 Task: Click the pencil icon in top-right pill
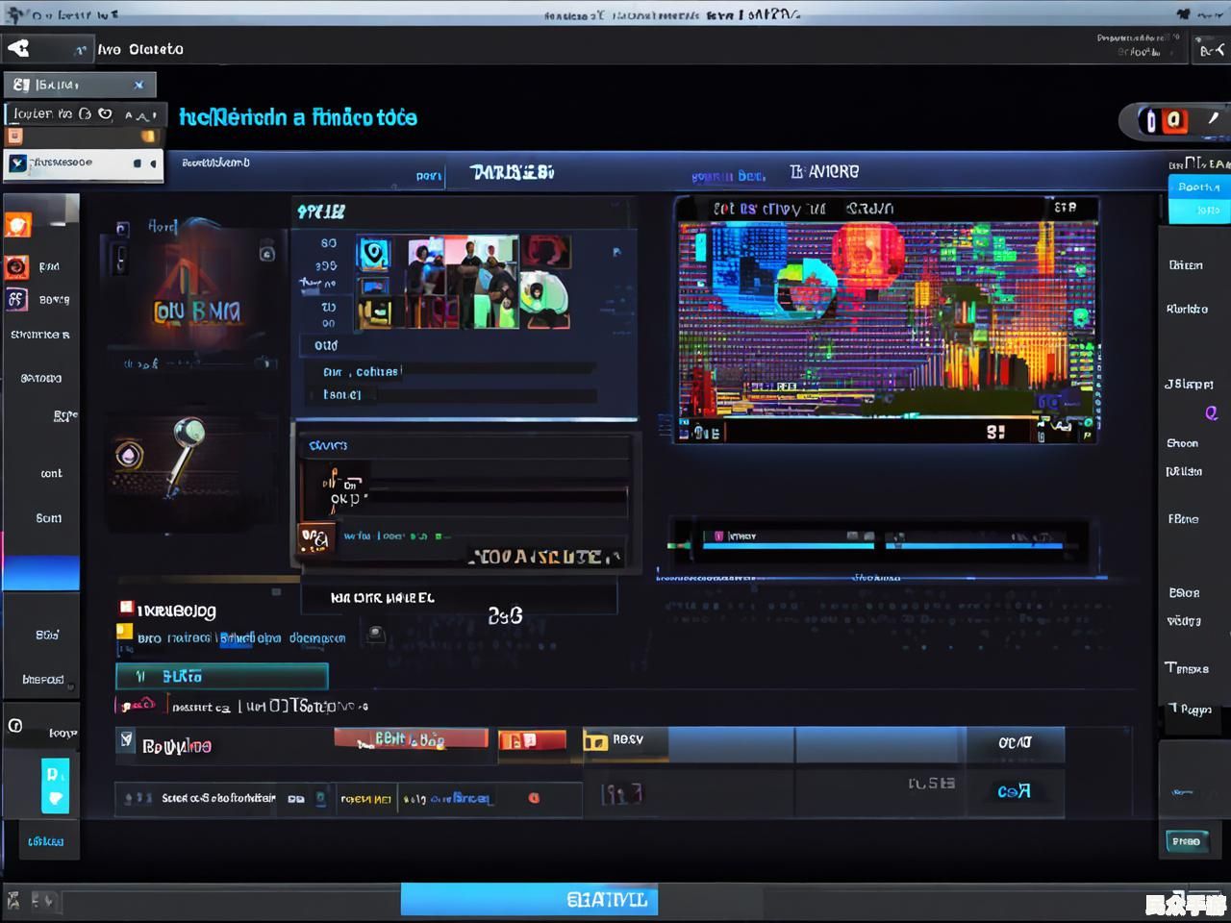tap(1213, 119)
